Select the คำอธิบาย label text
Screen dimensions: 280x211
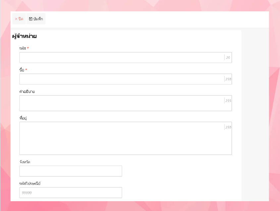coord(27,92)
